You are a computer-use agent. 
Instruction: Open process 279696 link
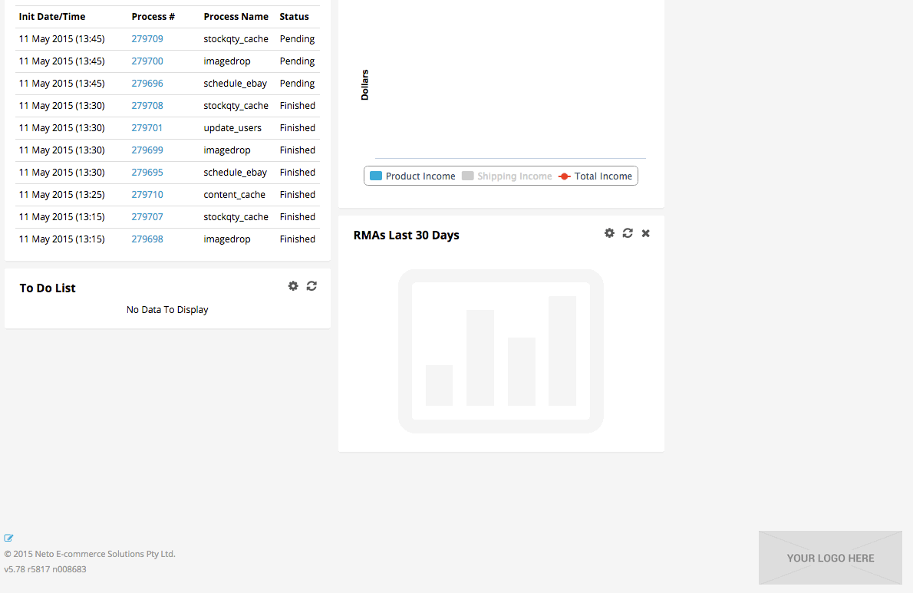(147, 83)
